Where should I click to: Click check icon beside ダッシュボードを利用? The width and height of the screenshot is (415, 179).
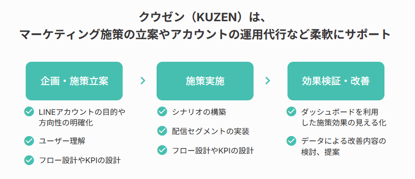click(x=291, y=111)
